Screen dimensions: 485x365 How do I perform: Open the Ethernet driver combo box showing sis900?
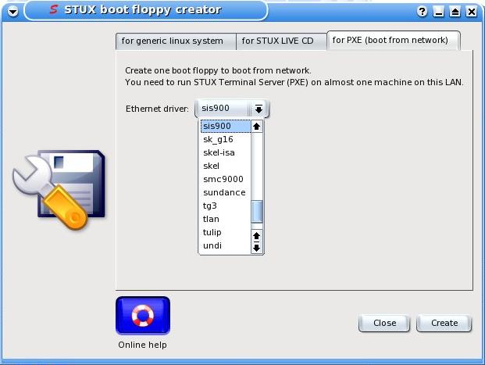point(232,109)
